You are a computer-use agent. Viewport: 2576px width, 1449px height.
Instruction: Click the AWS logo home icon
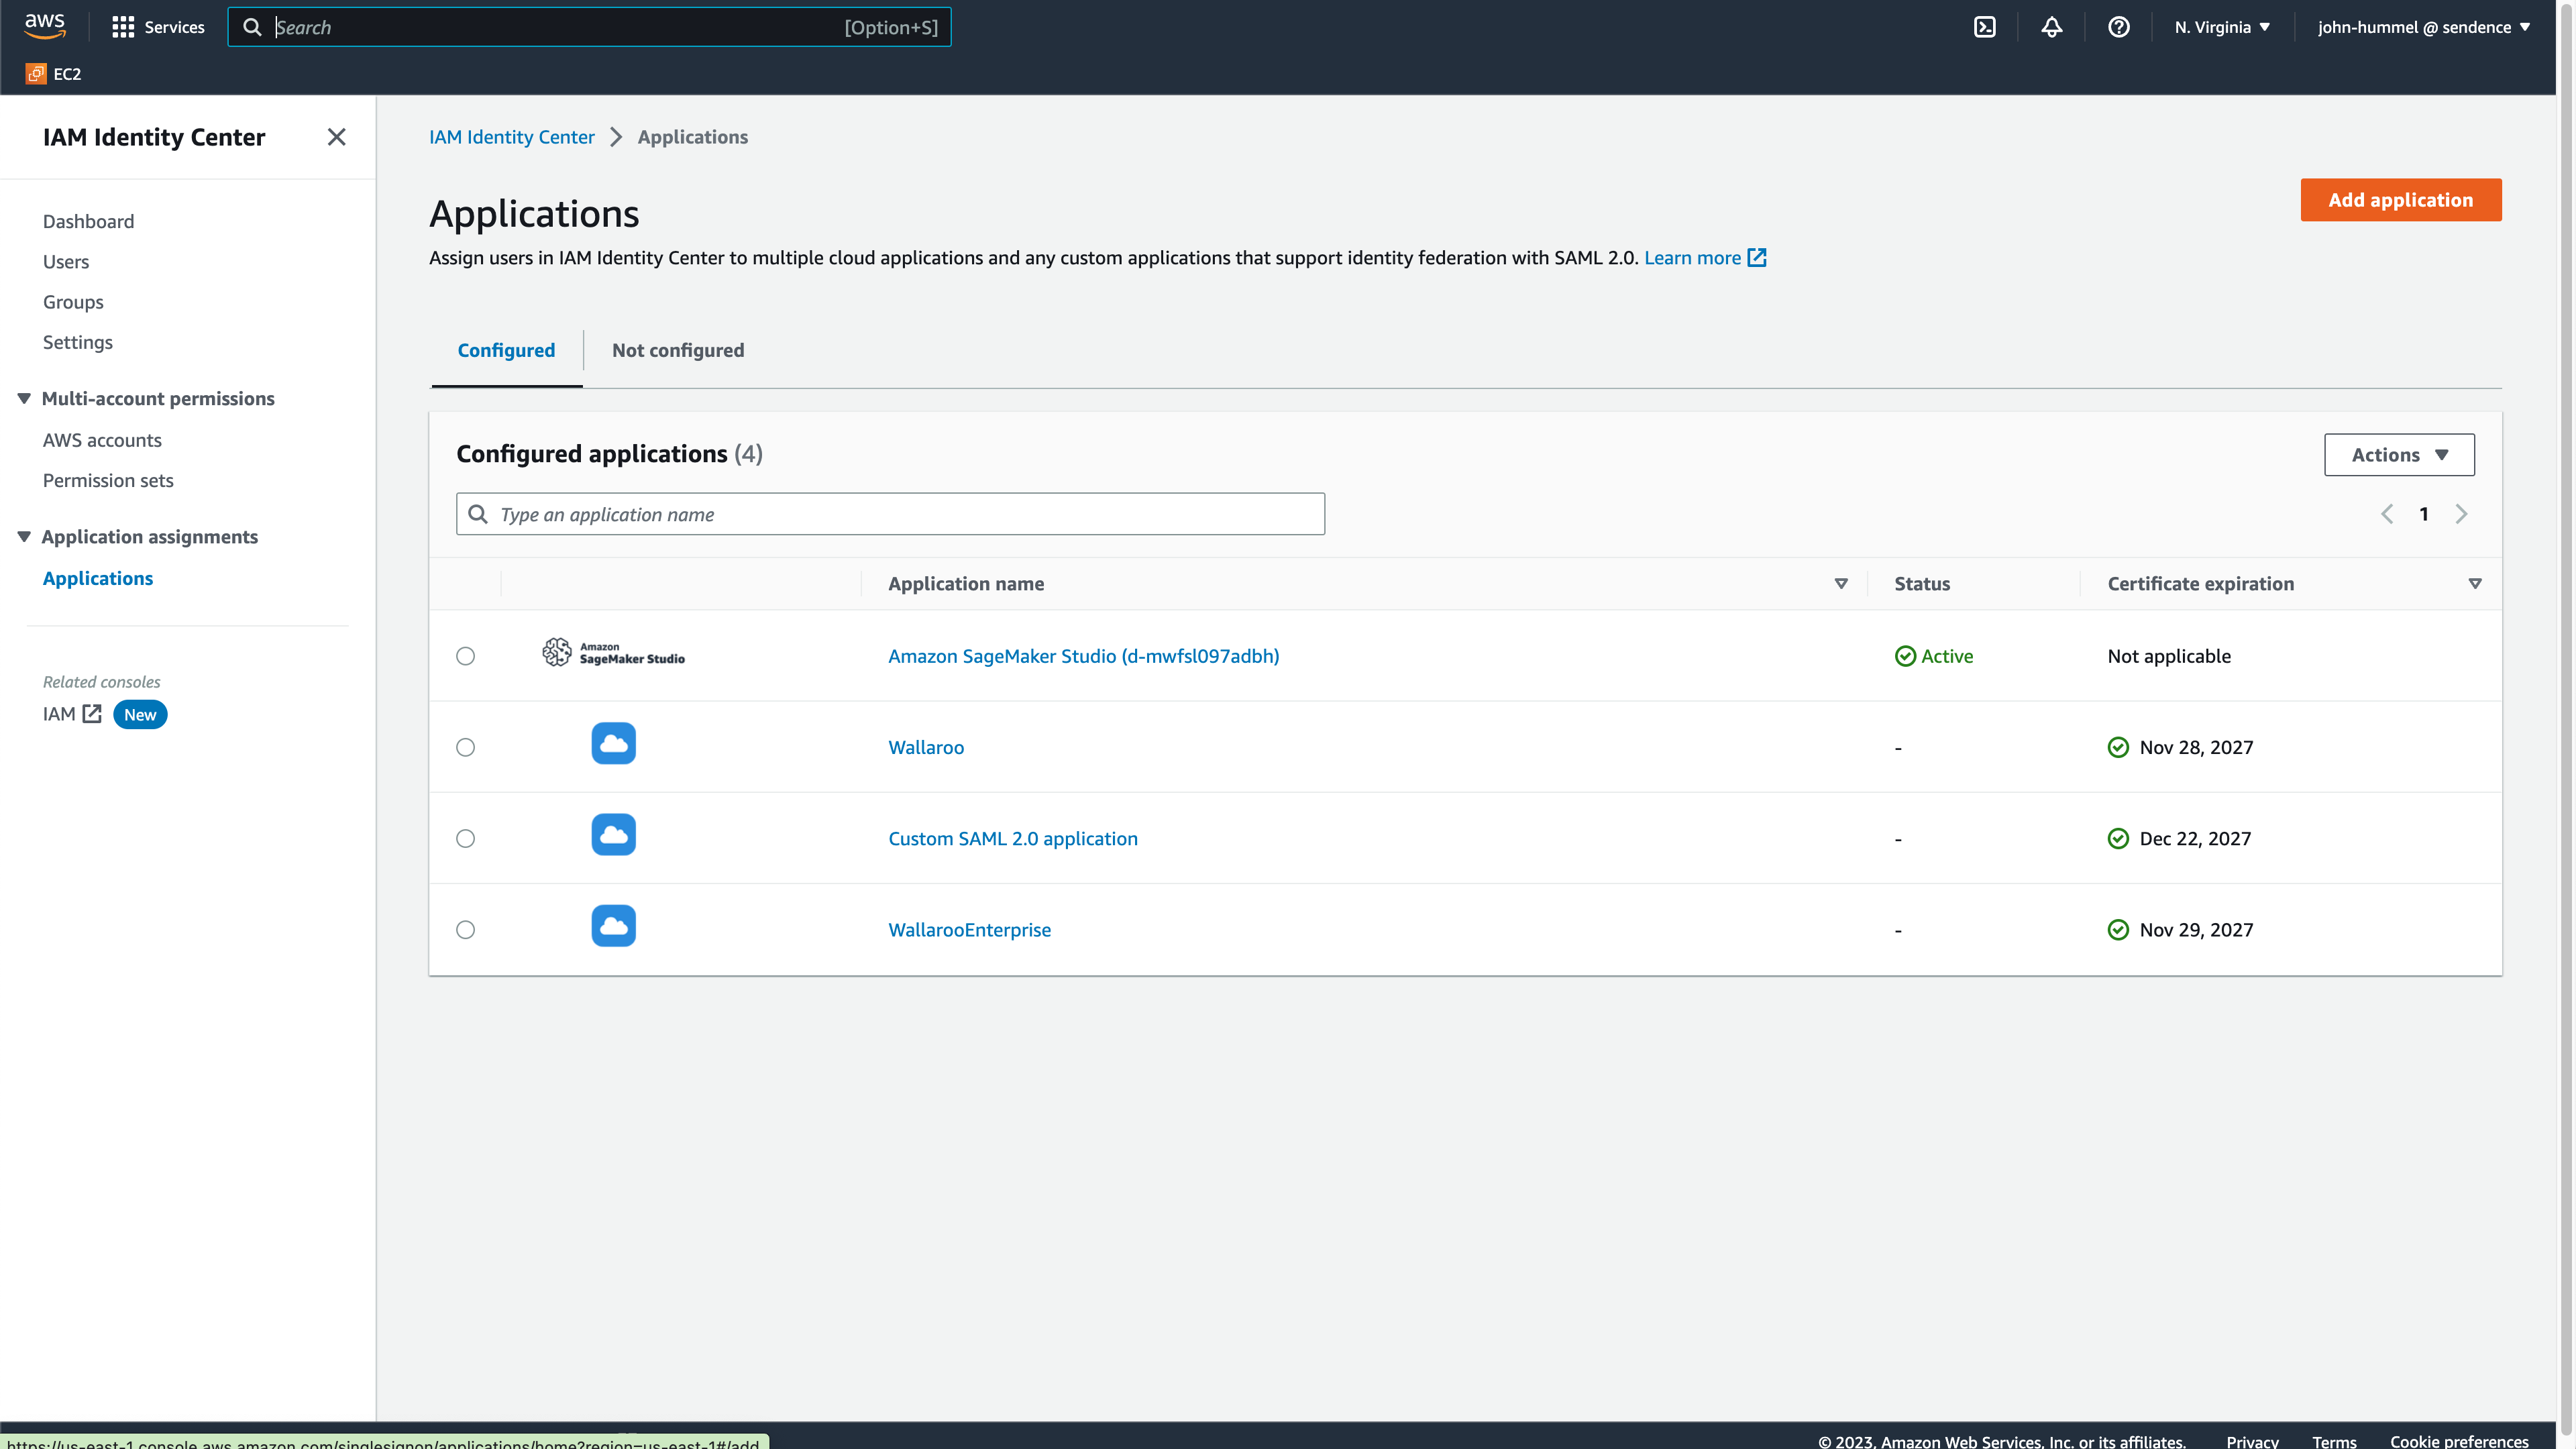(x=45, y=26)
